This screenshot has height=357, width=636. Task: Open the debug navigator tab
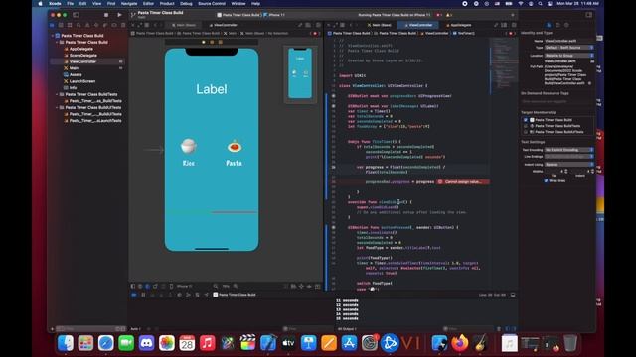click(105, 25)
